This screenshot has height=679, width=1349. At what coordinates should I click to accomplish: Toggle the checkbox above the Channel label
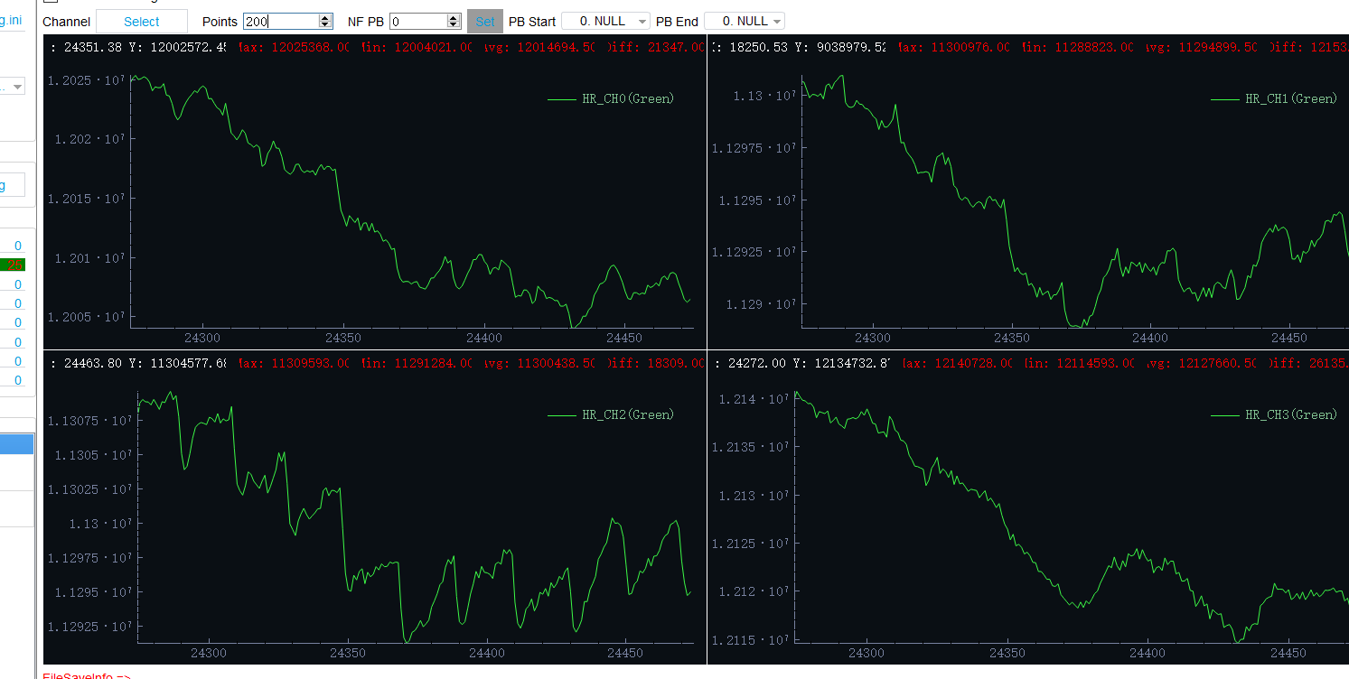point(51,1)
